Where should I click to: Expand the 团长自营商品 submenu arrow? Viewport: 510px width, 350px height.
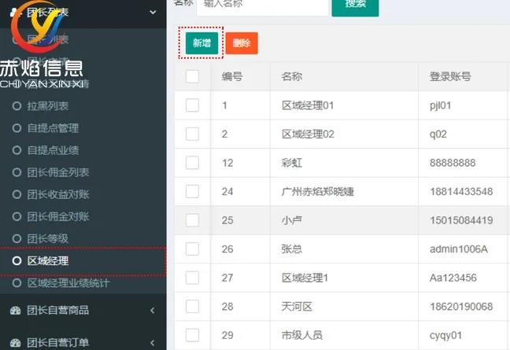(152, 311)
